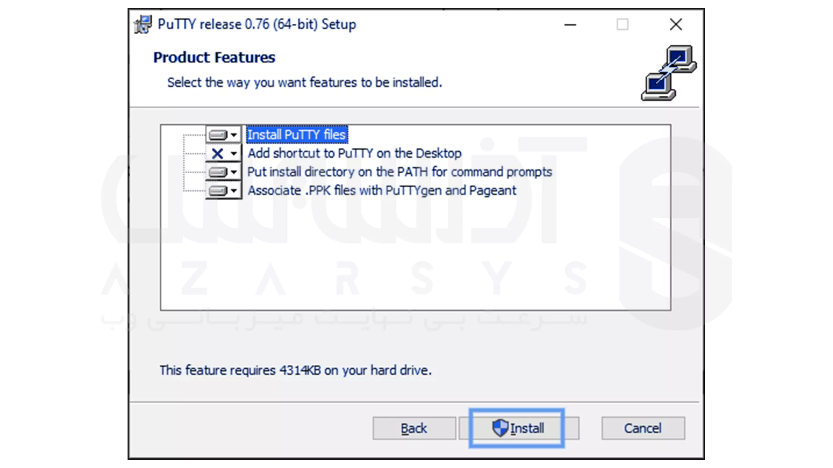The height and width of the screenshot is (468, 833).
Task: Click the UAC shield icon on Install
Action: pos(500,428)
